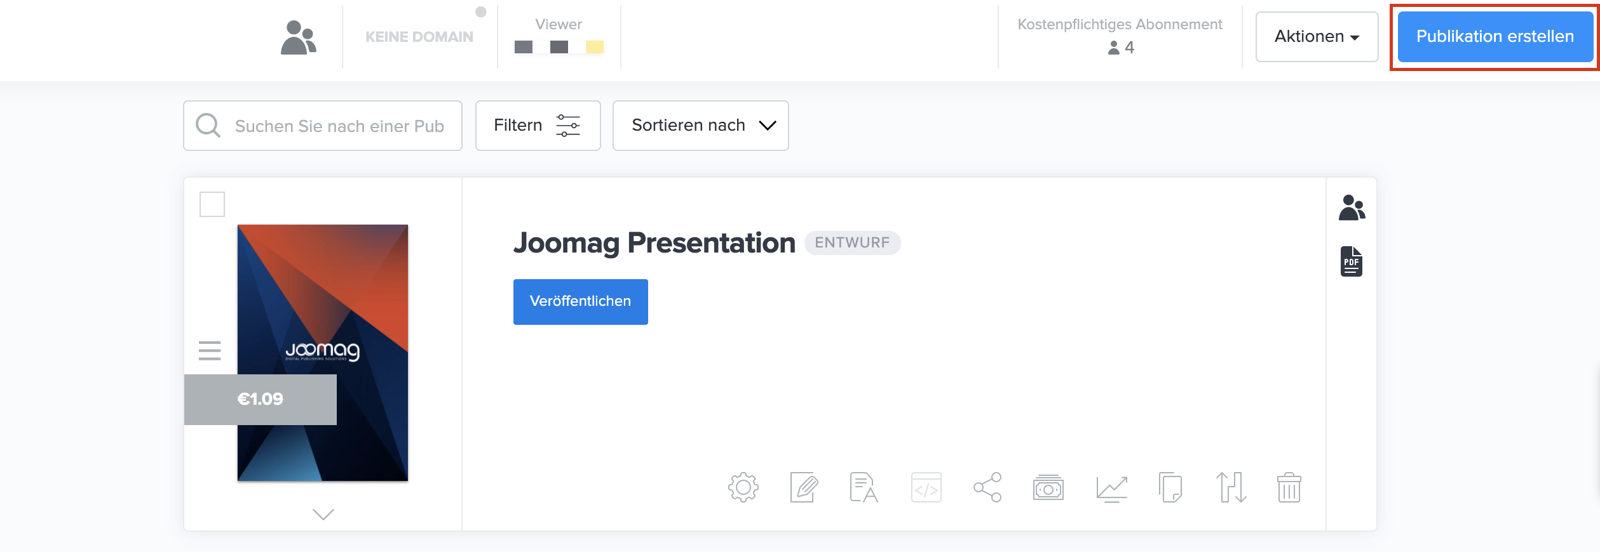Share the Joomag Presentation publication
The image size is (1600, 552).
987,487
